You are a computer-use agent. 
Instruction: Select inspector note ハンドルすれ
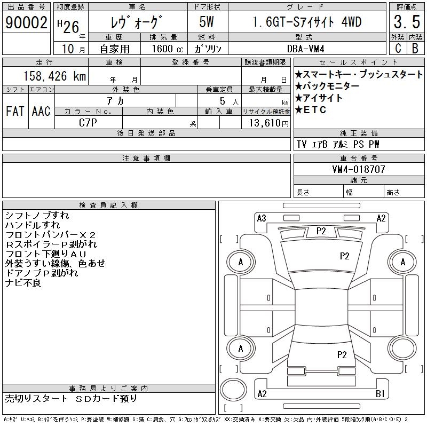point(33,225)
